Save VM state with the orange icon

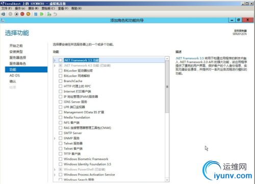point(28,14)
